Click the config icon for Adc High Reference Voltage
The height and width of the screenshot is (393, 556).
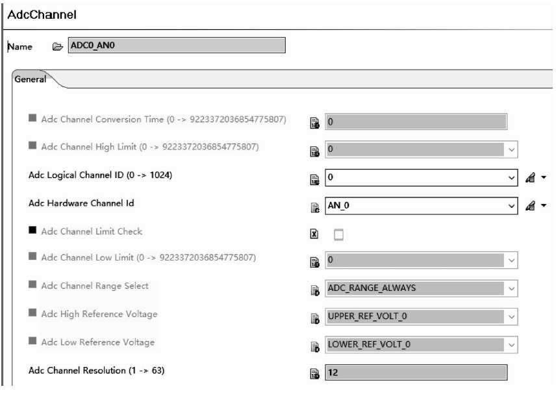point(314,318)
